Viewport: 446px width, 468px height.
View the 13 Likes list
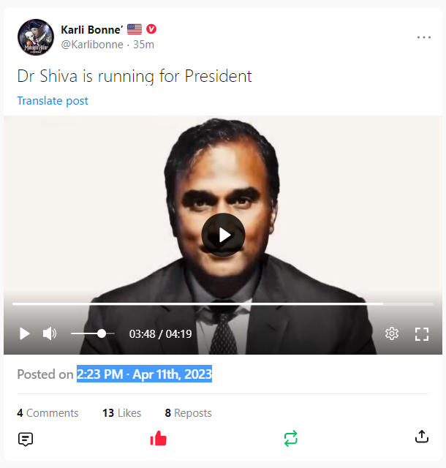(x=122, y=413)
